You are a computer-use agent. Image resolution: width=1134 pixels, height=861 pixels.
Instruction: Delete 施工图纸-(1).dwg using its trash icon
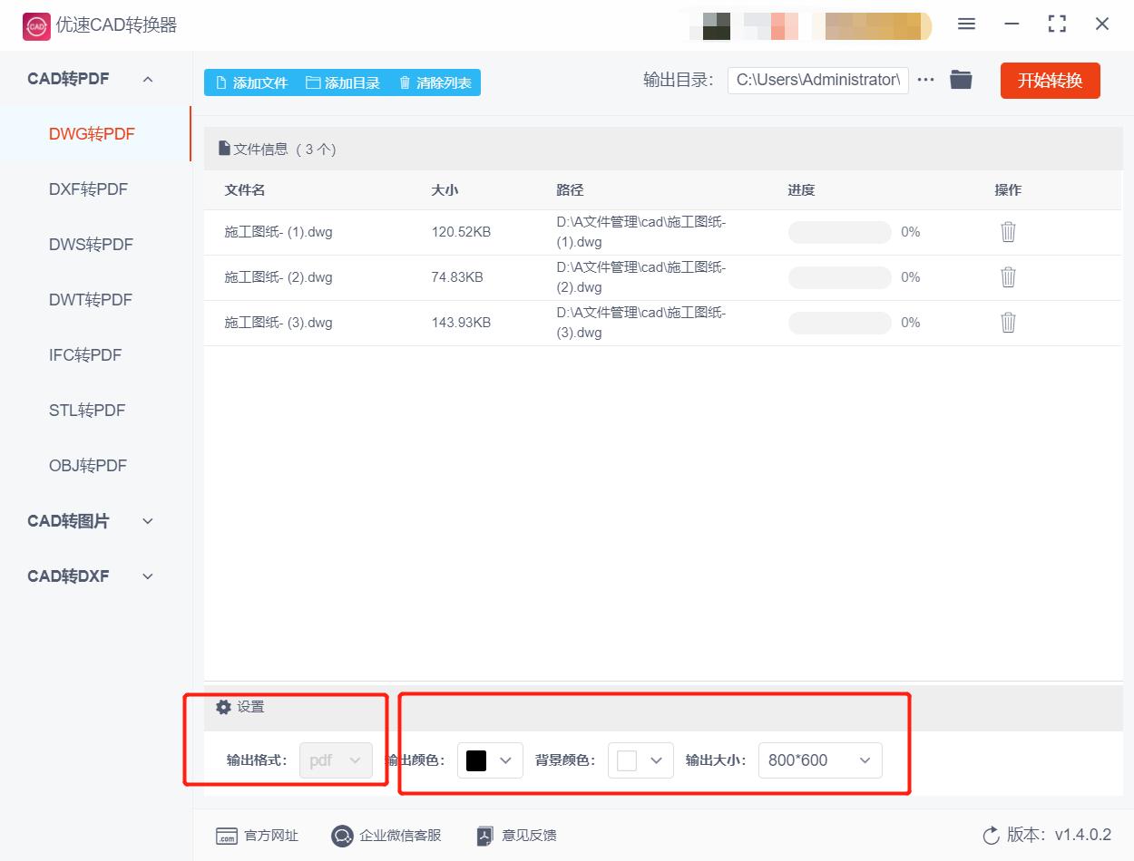[x=1008, y=231]
